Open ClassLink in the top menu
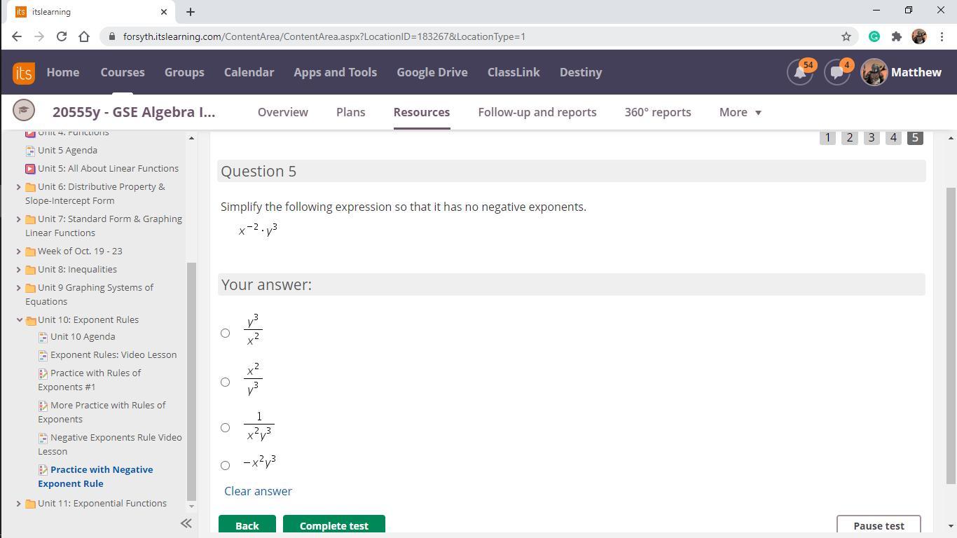The width and height of the screenshot is (957, 538). (514, 72)
